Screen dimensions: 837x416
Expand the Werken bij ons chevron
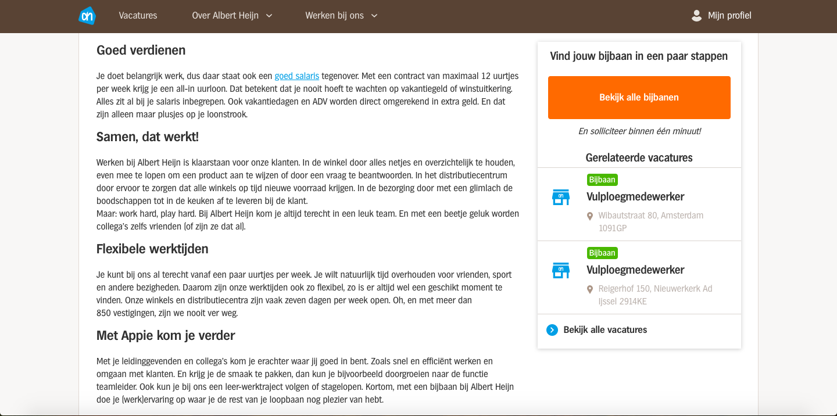pyautogui.click(x=374, y=16)
